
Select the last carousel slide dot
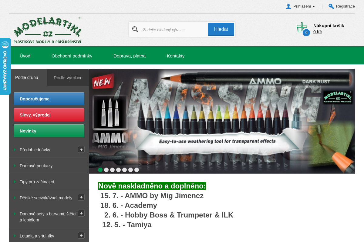pyautogui.click(x=136, y=170)
